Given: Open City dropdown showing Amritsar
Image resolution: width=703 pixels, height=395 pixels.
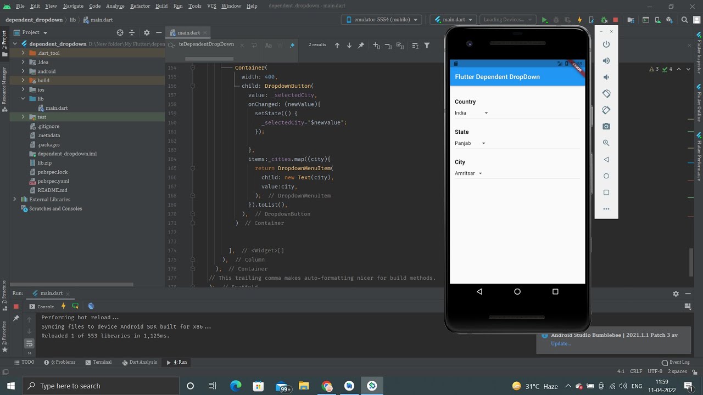Looking at the screenshot, I should (x=468, y=173).
